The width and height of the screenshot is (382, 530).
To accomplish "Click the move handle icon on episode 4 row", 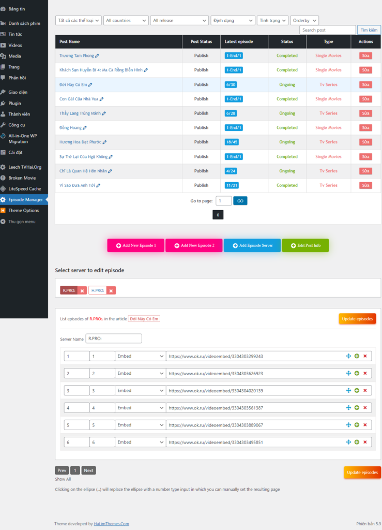I will 348,408.
